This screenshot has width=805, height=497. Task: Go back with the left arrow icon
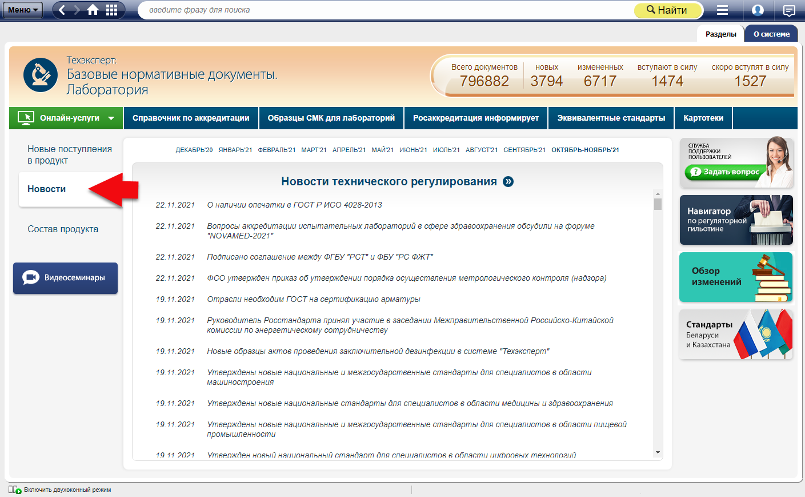coord(62,10)
